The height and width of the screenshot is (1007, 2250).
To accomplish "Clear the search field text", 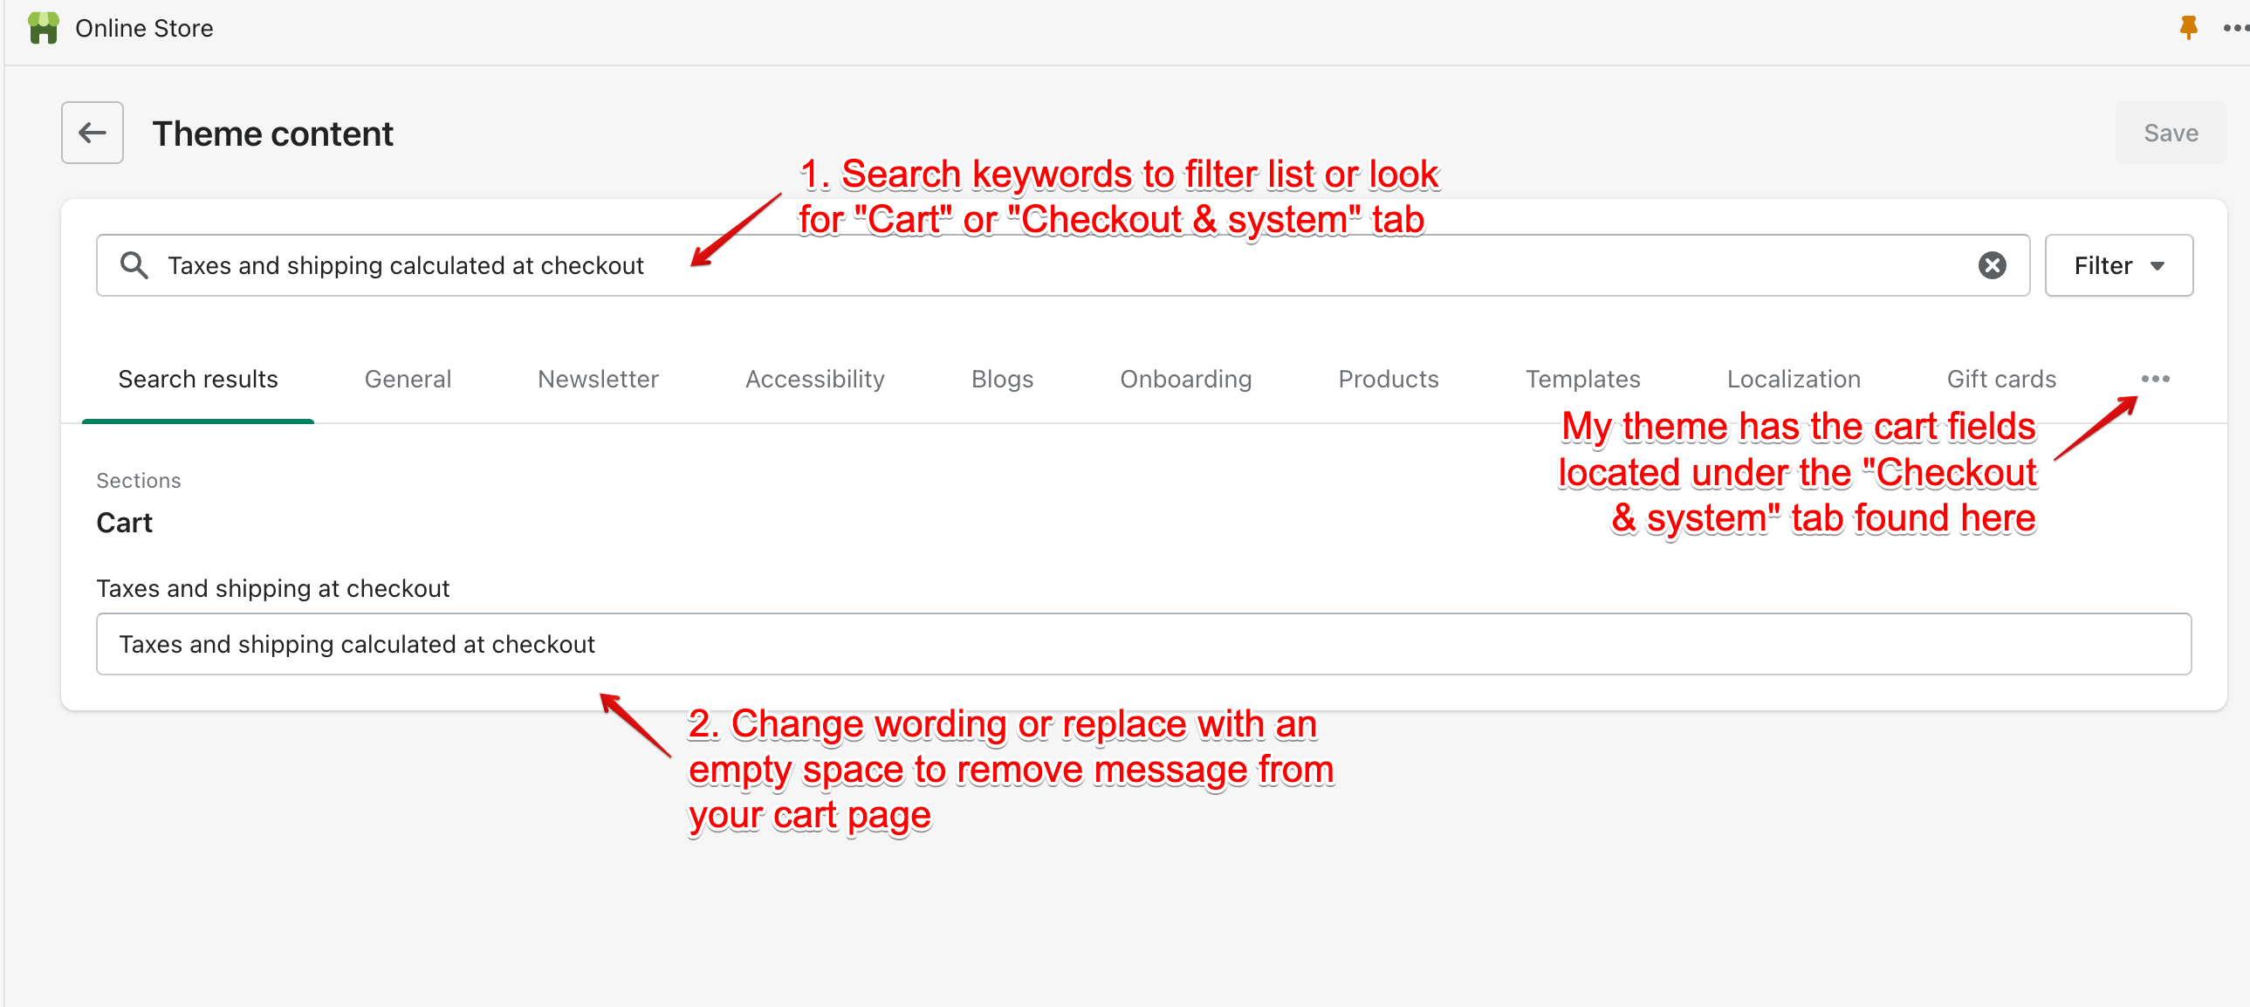I will coord(1992,265).
